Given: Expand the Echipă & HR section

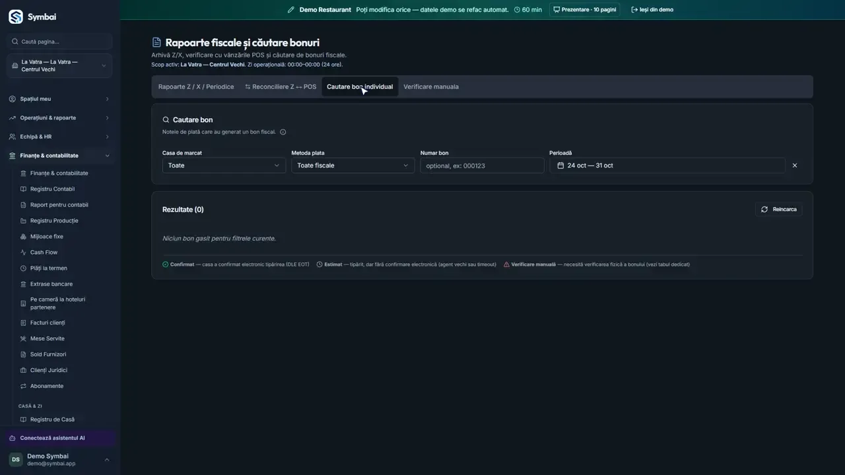Looking at the screenshot, I should pyautogui.click(x=60, y=137).
